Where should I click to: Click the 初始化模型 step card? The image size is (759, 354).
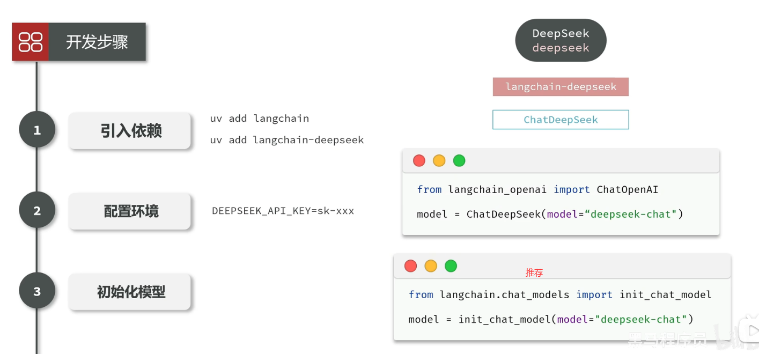pos(130,292)
